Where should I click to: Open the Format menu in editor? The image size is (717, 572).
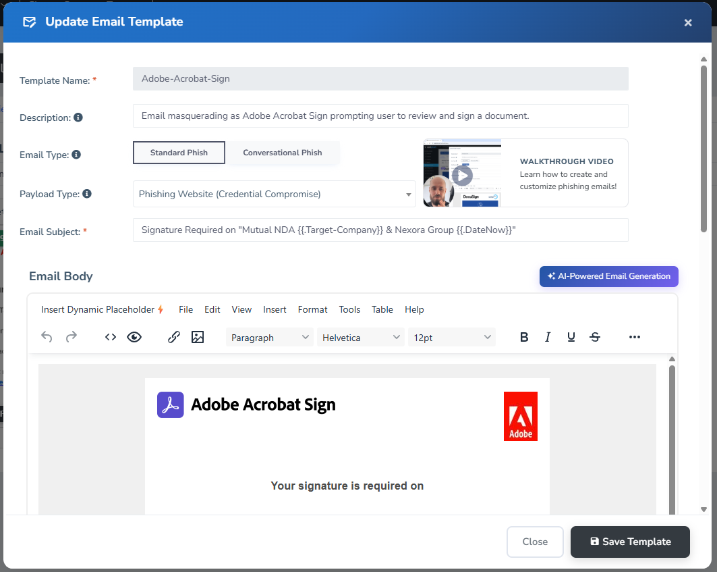[312, 309]
